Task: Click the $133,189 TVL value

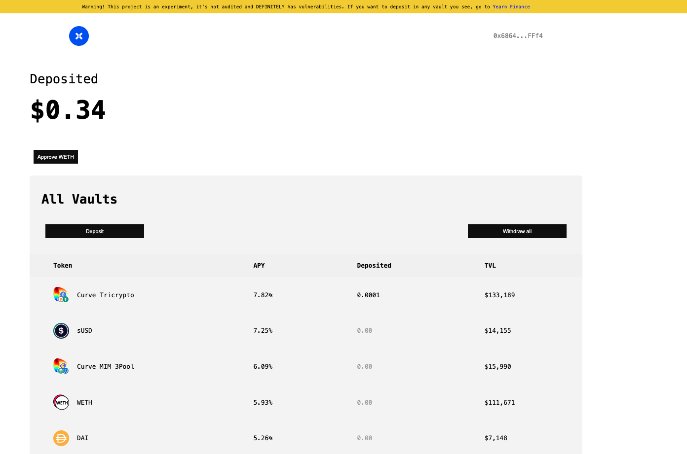Action: (499, 295)
